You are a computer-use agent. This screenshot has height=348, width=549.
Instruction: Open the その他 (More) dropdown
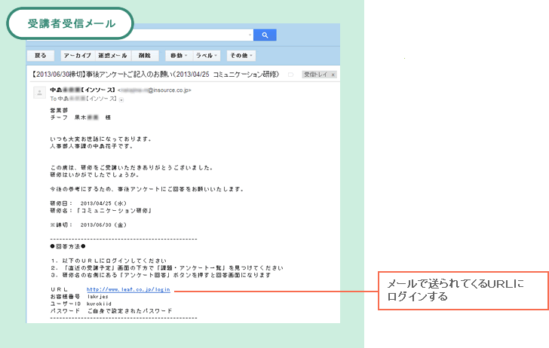tap(241, 56)
